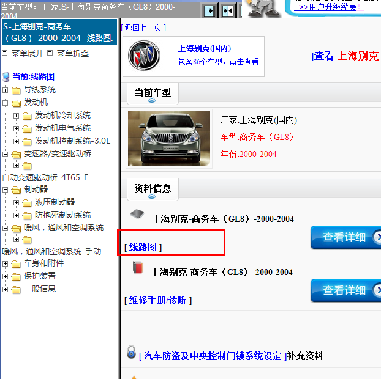This screenshot has width=381, height=379.
Task: Expand the 车身和附件 tree node
Action: (5, 263)
